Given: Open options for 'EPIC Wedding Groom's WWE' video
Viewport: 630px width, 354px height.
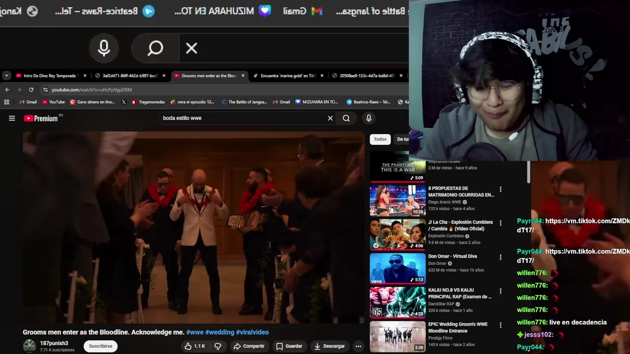Looking at the screenshot, I should (501, 325).
